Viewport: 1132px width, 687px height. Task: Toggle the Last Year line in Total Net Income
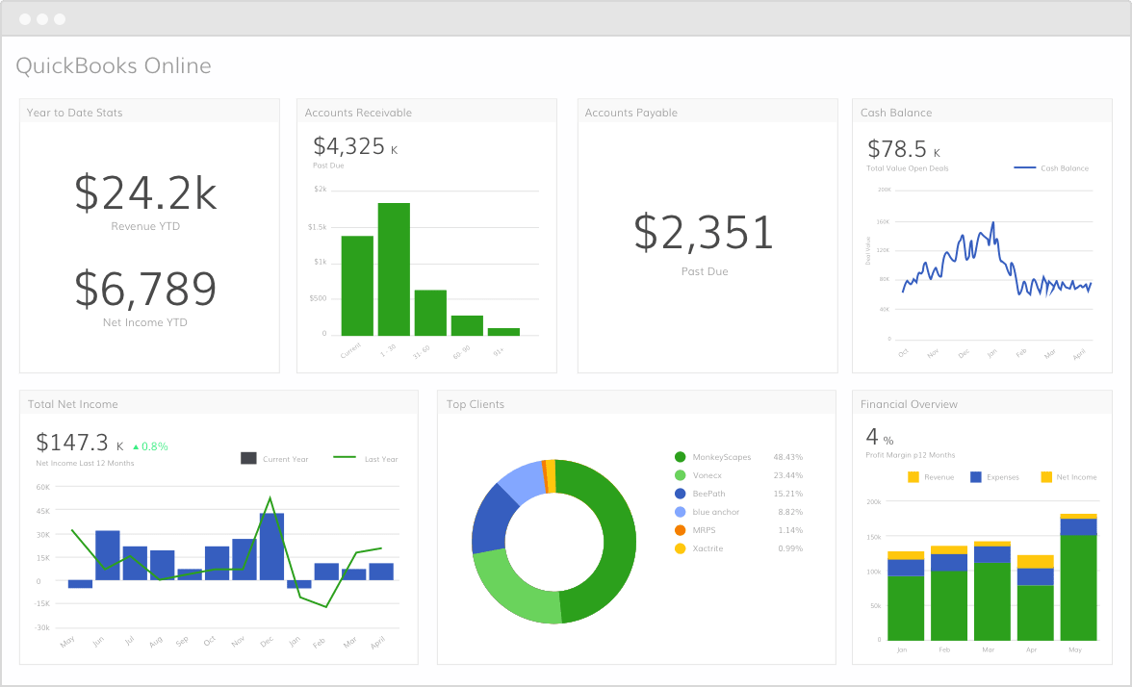345,458
